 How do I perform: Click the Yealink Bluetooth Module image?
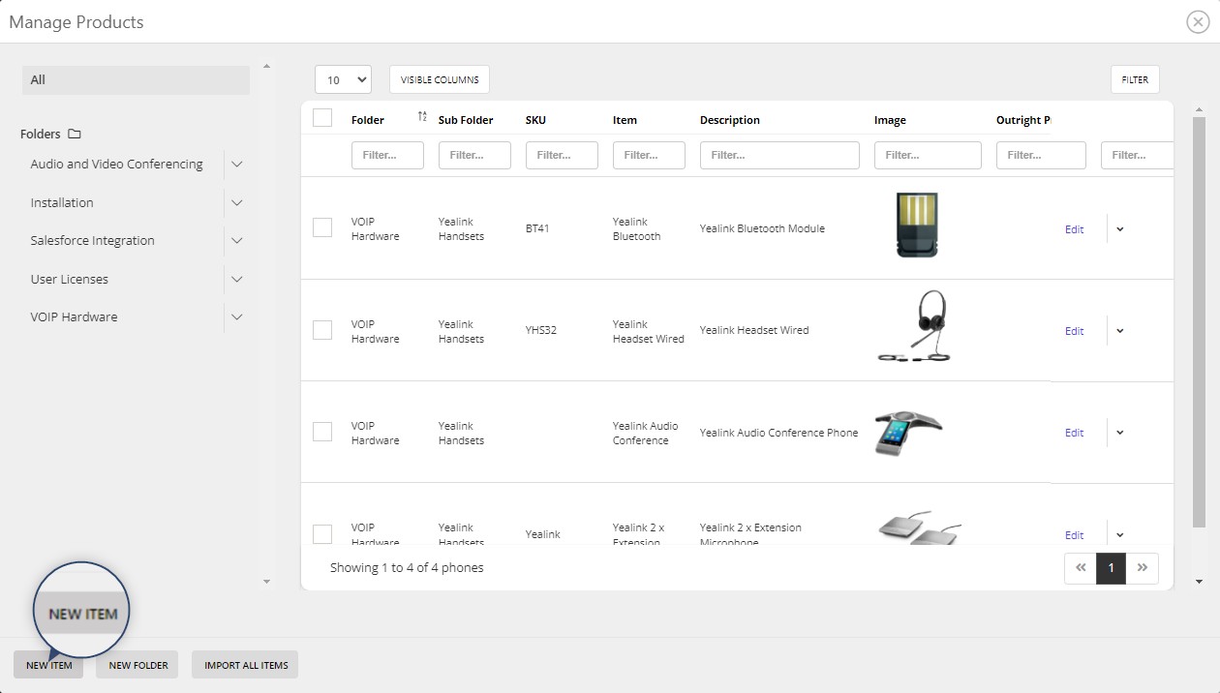pyautogui.click(x=916, y=225)
